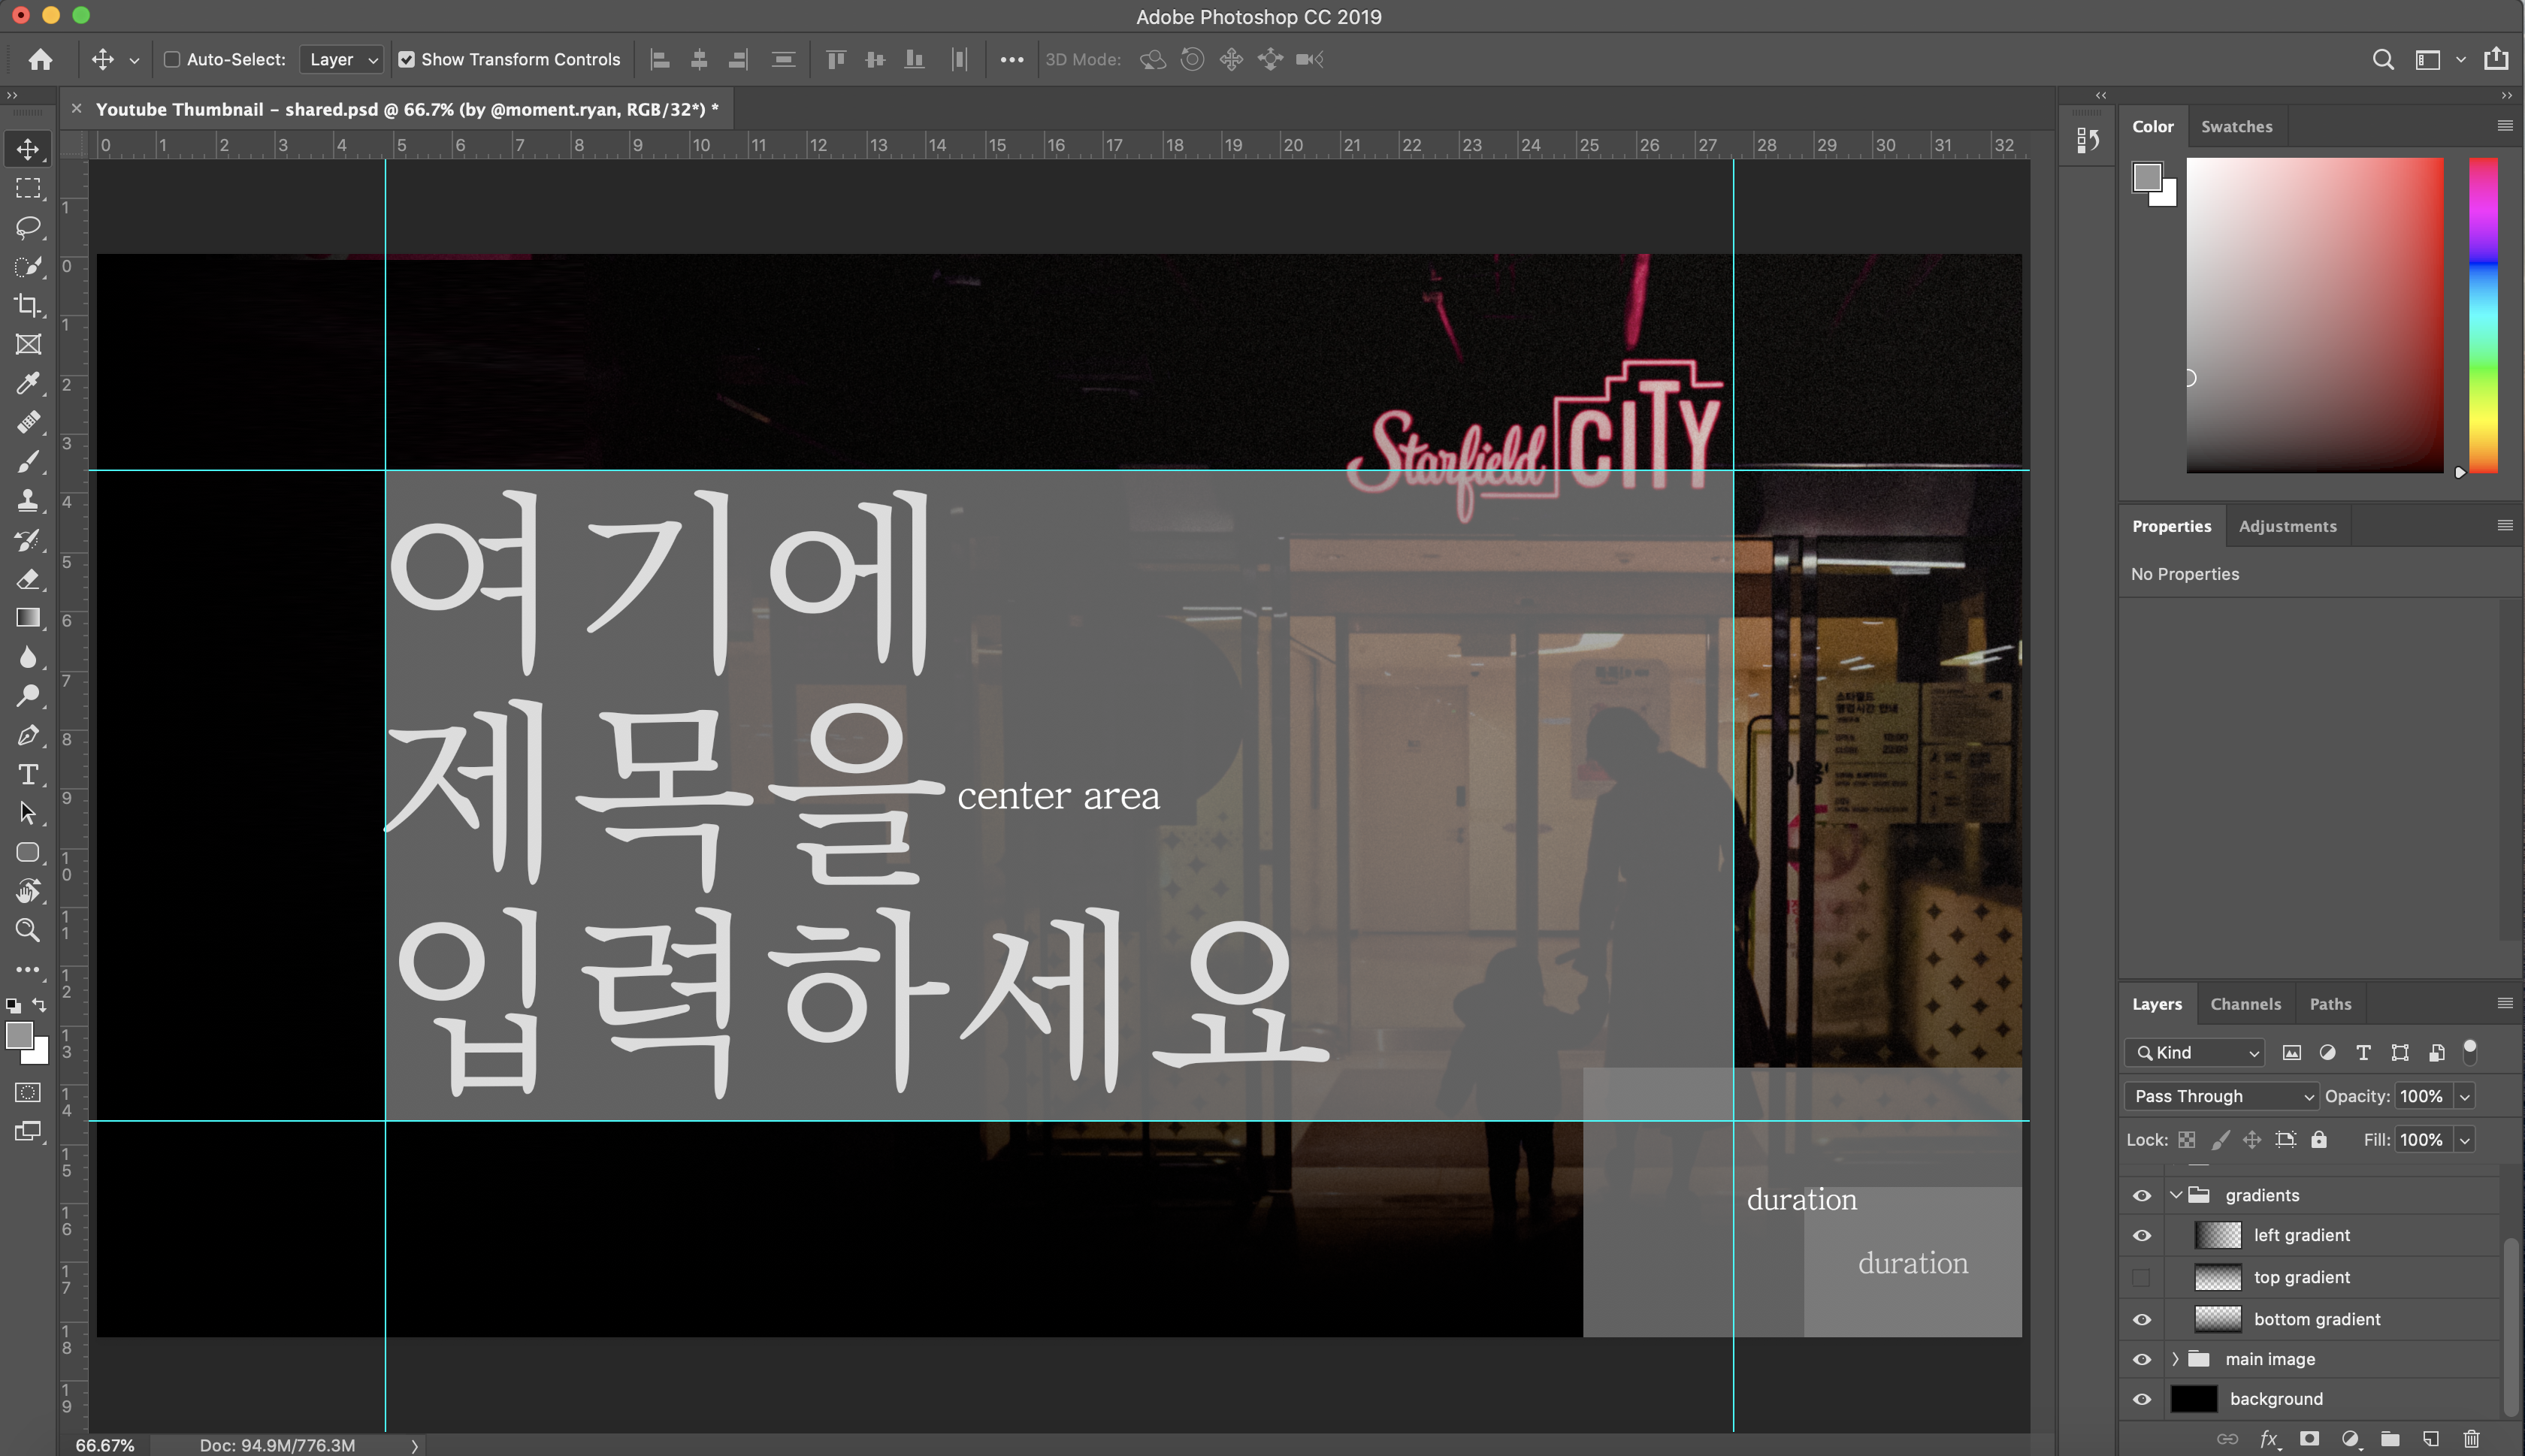Open the Adjustments panel tab
The image size is (2525, 1456).
(x=2287, y=526)
